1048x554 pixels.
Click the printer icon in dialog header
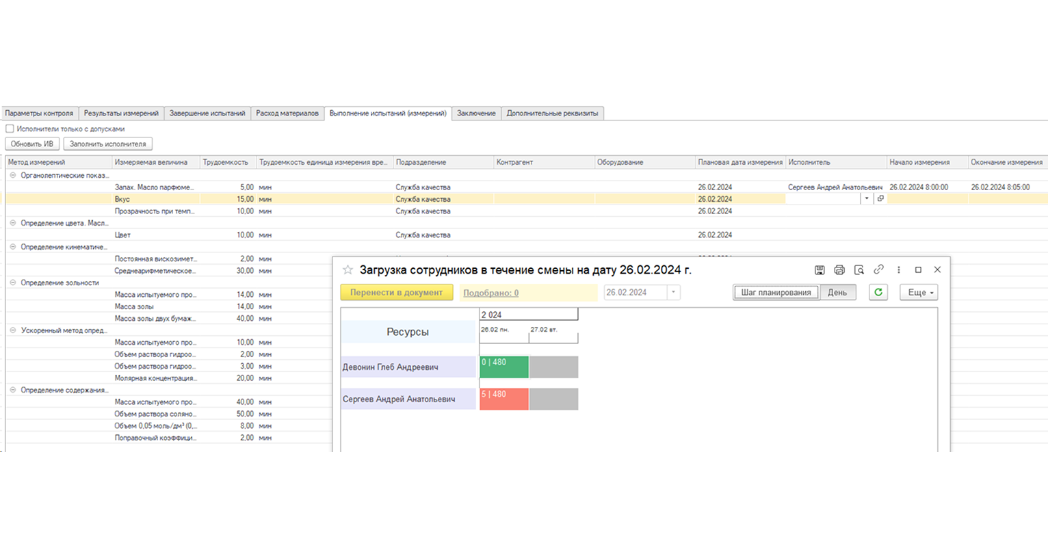[839, 270]
